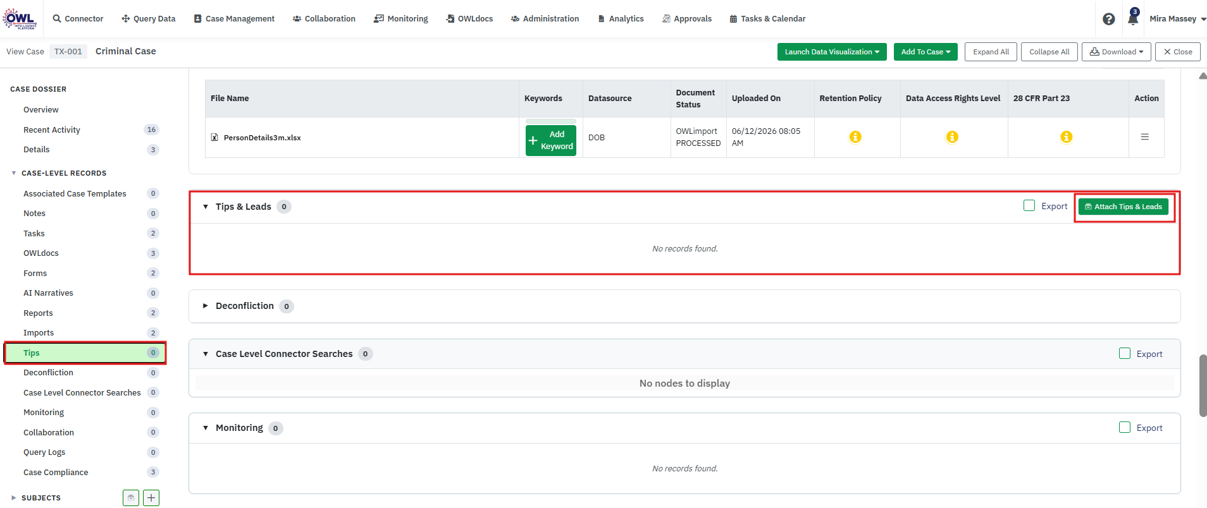Image resolution: width=1207 pixels, height=508 pixels.
Task: Open the Monitoring top menu
Action: tap(401, 19)
